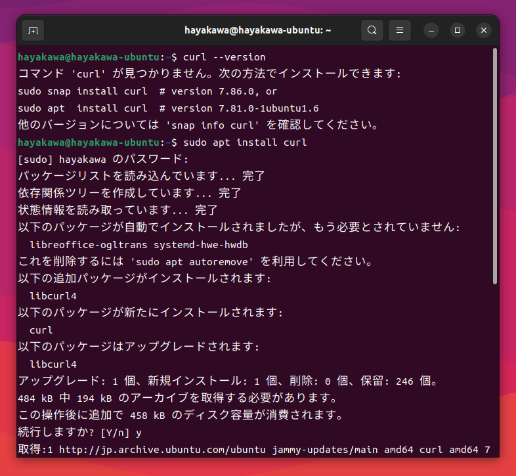Viewport: 516px width, 476px height.
Task: Click the window title hayakawa@hayakawa-ubuntu: ~
Action: [257, 30]
